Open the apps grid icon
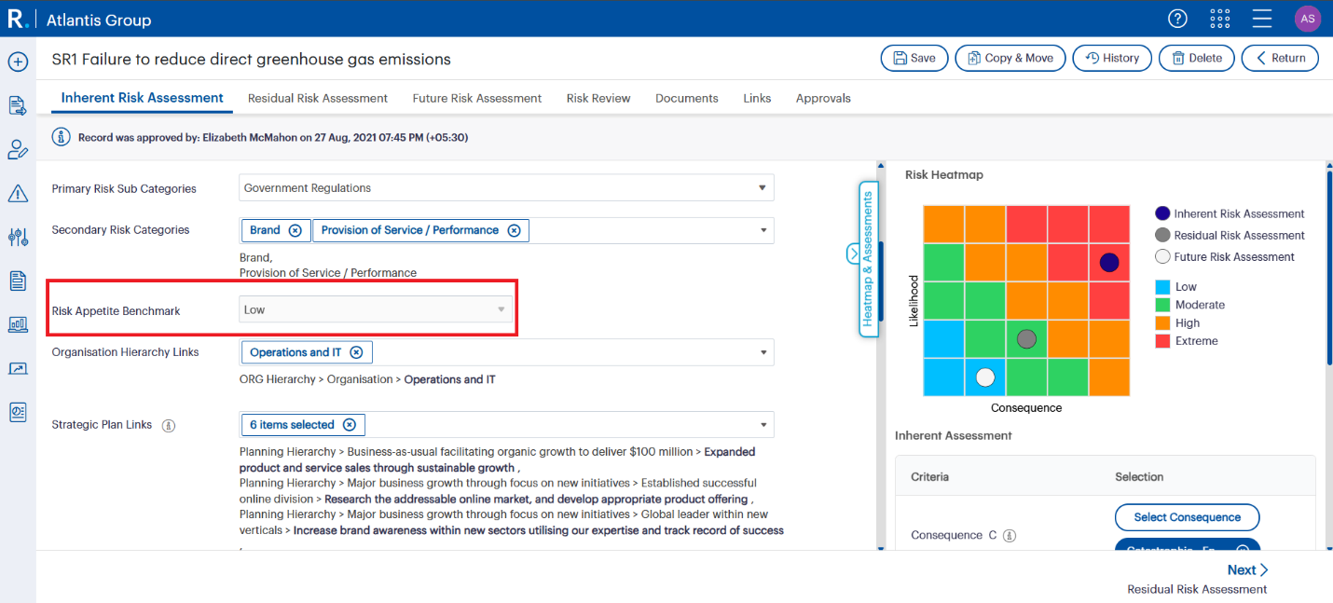 point(1220,19)
